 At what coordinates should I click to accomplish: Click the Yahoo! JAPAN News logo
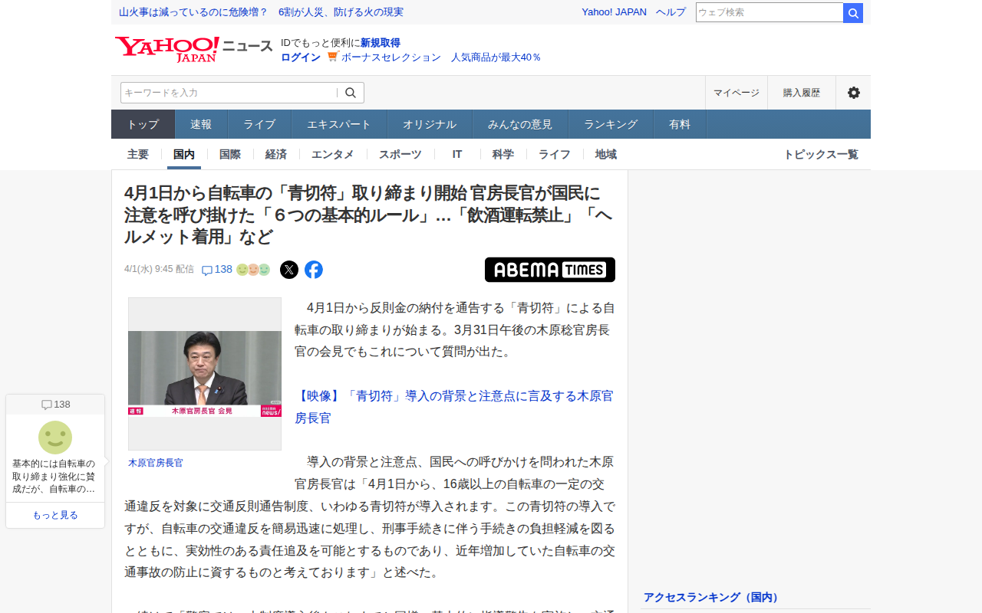tap(194, 49)
